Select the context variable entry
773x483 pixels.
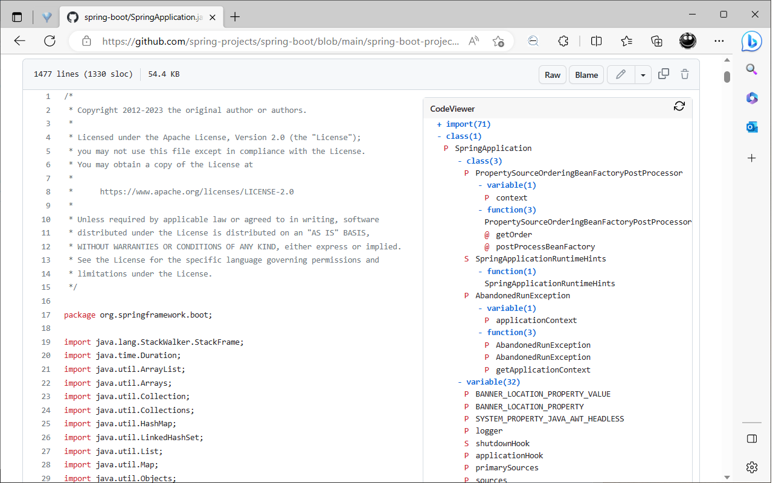512,197
